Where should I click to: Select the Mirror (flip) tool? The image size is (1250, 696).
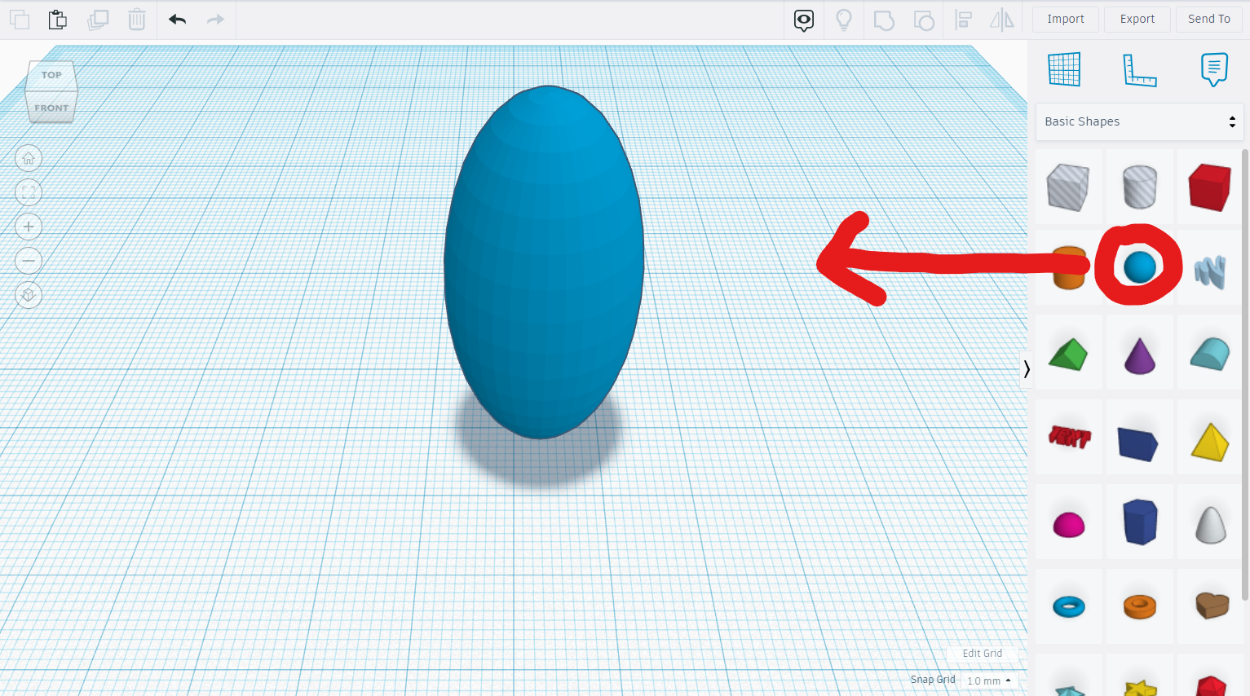[1001, 19]
